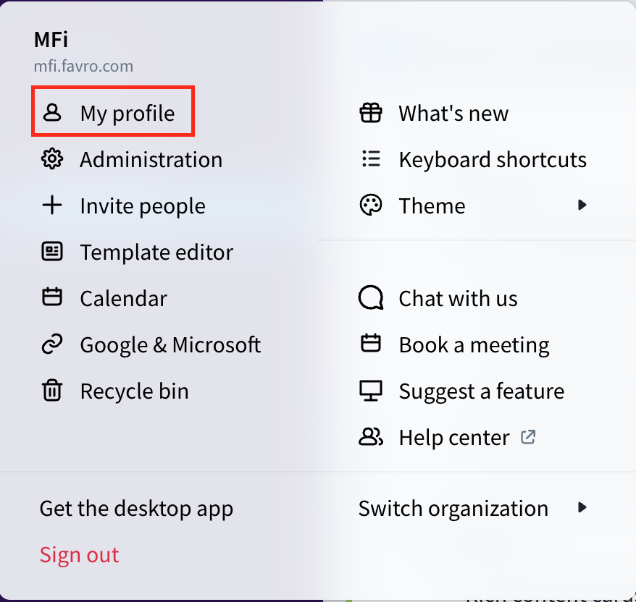
Task: Select Book a meeting
Action: coord(474,344)
